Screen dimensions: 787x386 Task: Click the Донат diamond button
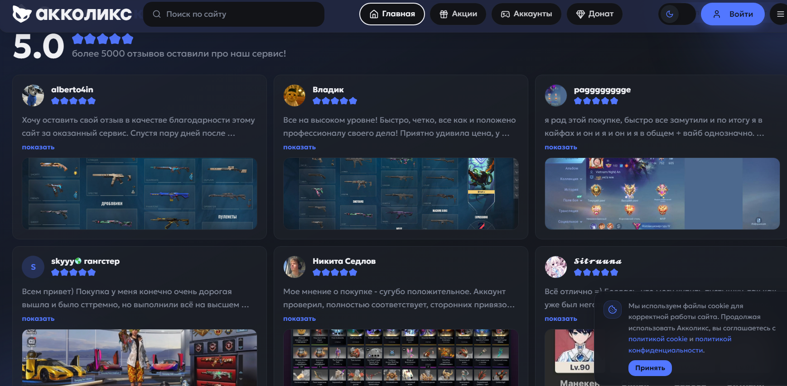point(594,14)
